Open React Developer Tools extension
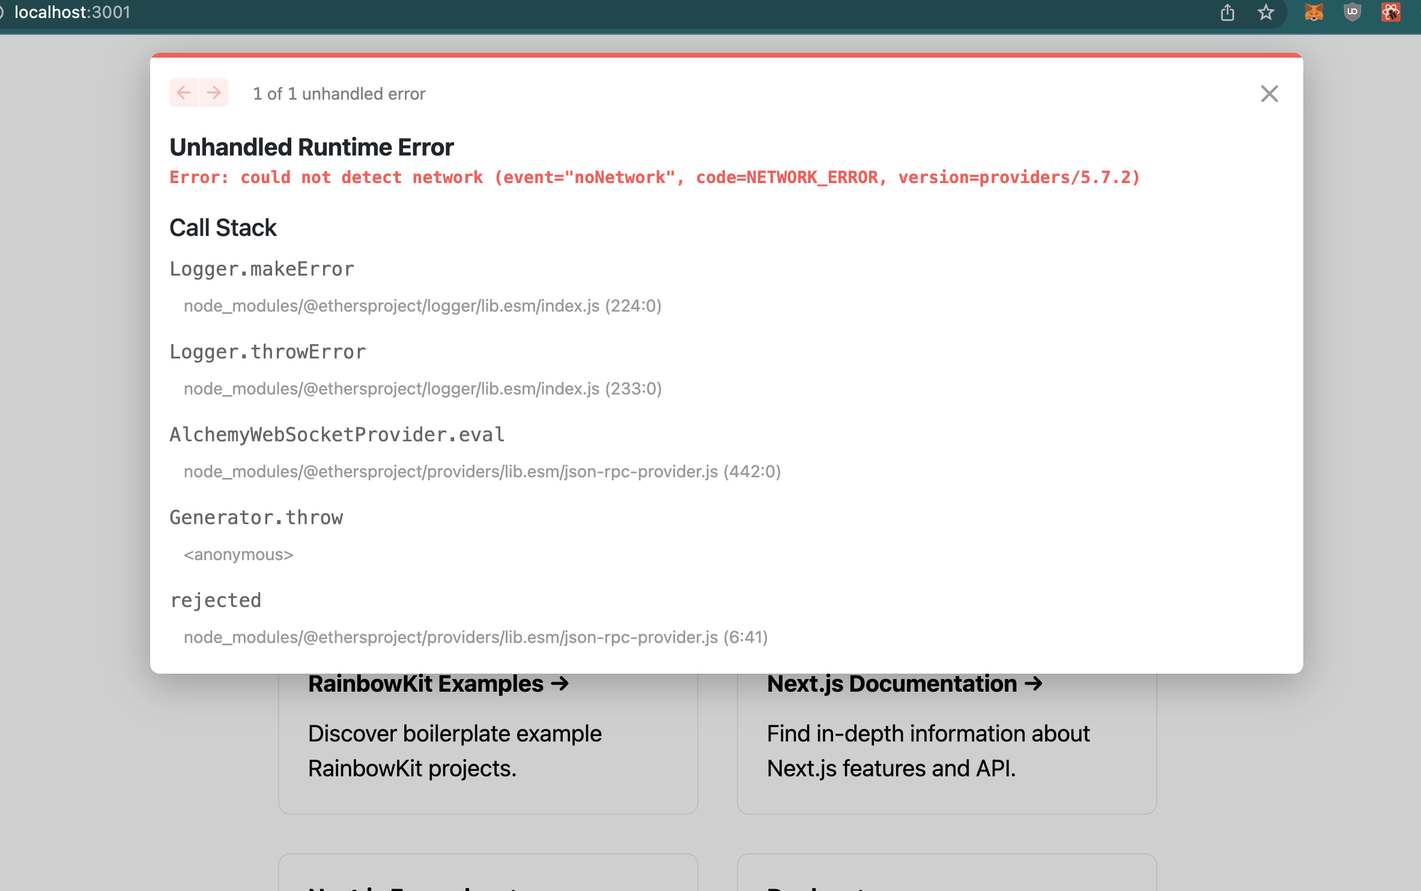 [x=1392, y=12]
